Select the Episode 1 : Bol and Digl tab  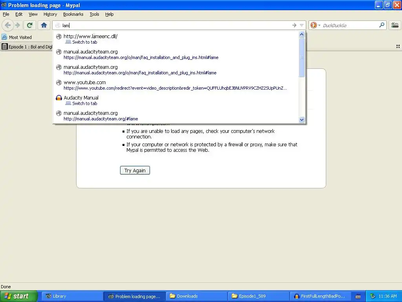click(x=27, y=47)
